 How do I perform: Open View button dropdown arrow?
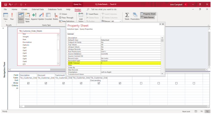pyautogui.click(x=6, y=21)
